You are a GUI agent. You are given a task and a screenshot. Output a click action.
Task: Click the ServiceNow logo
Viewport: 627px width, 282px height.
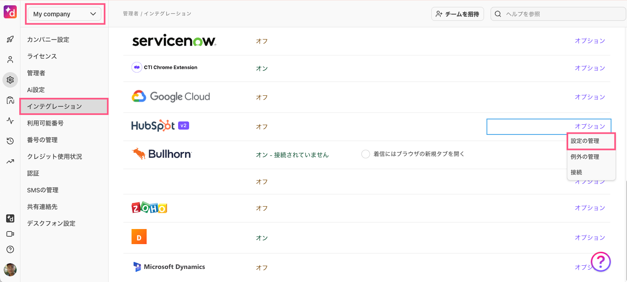click(x=174, y=40)
